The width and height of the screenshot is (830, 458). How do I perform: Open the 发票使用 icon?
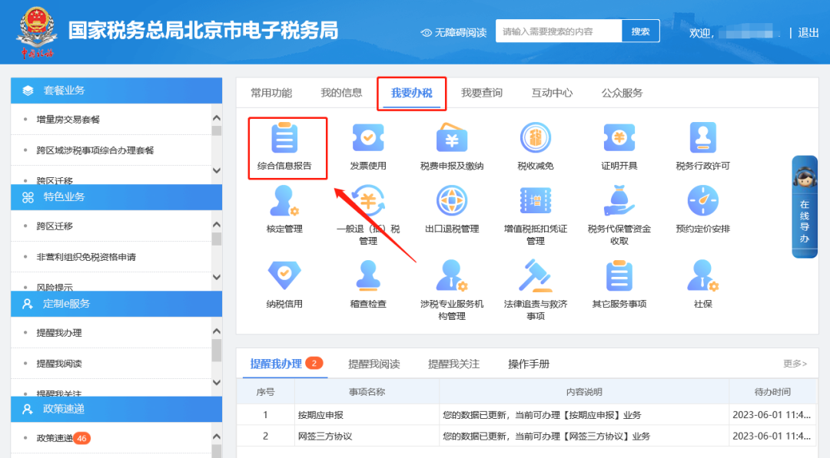coord(368,138)
